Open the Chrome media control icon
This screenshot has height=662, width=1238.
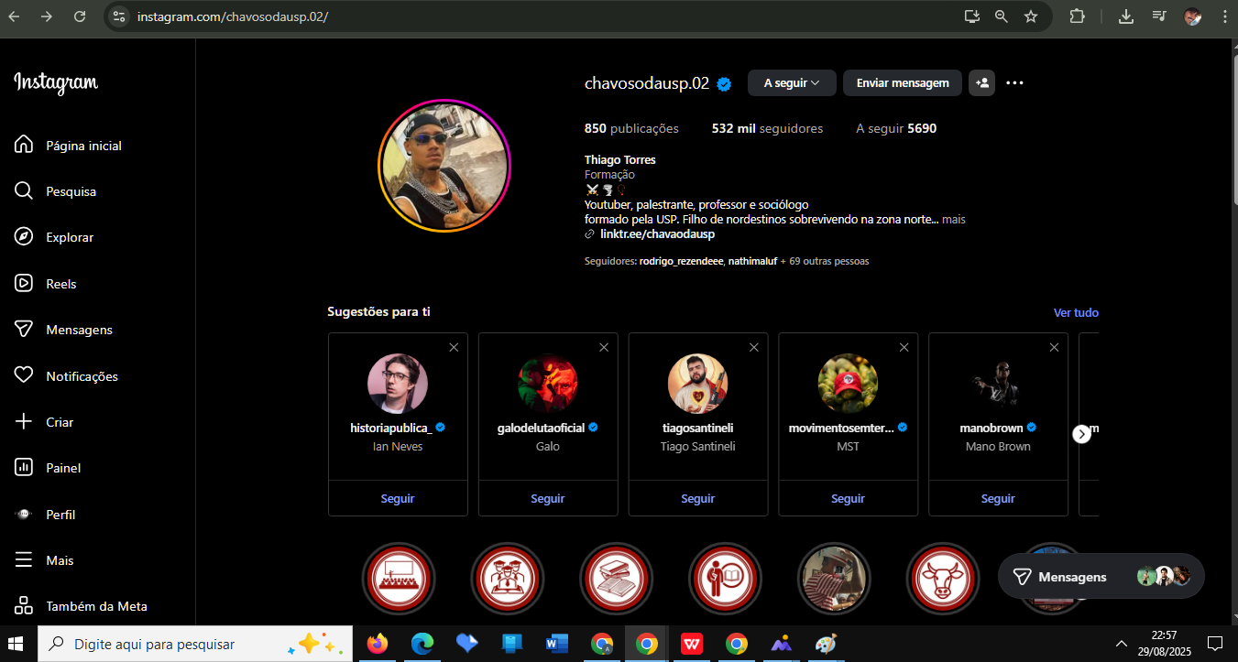(x=1158, y=16)
